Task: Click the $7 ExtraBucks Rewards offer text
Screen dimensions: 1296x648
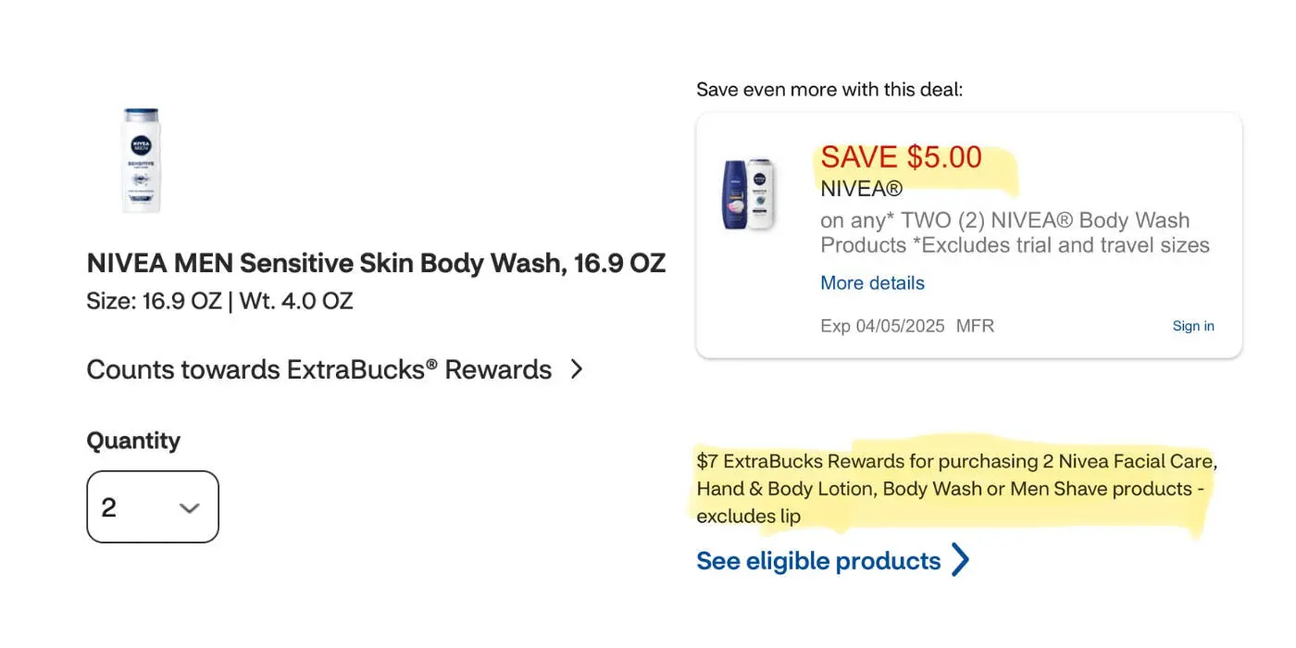Action: tap(955, 488)
